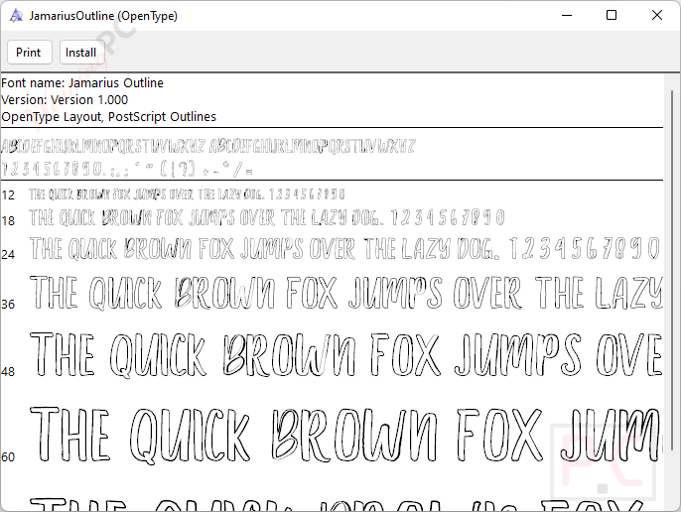The image size is (681, 512).
Task: Click the size 48 label
Action: (8, 372)
